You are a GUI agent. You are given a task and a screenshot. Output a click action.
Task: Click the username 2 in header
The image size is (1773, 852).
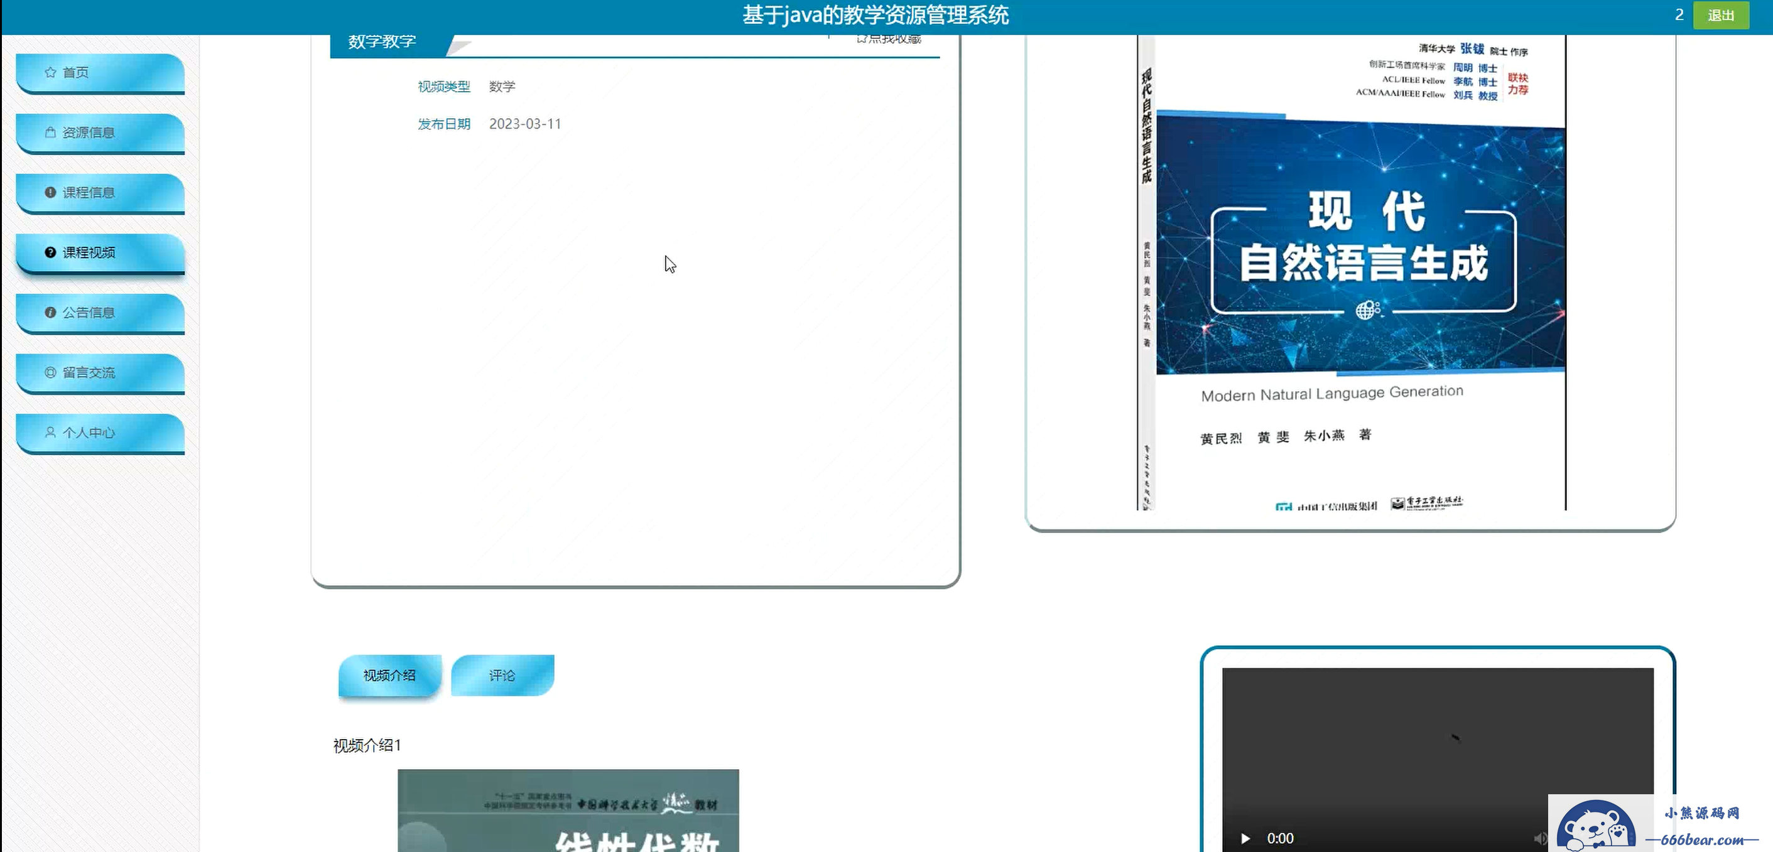(1679, 15)
